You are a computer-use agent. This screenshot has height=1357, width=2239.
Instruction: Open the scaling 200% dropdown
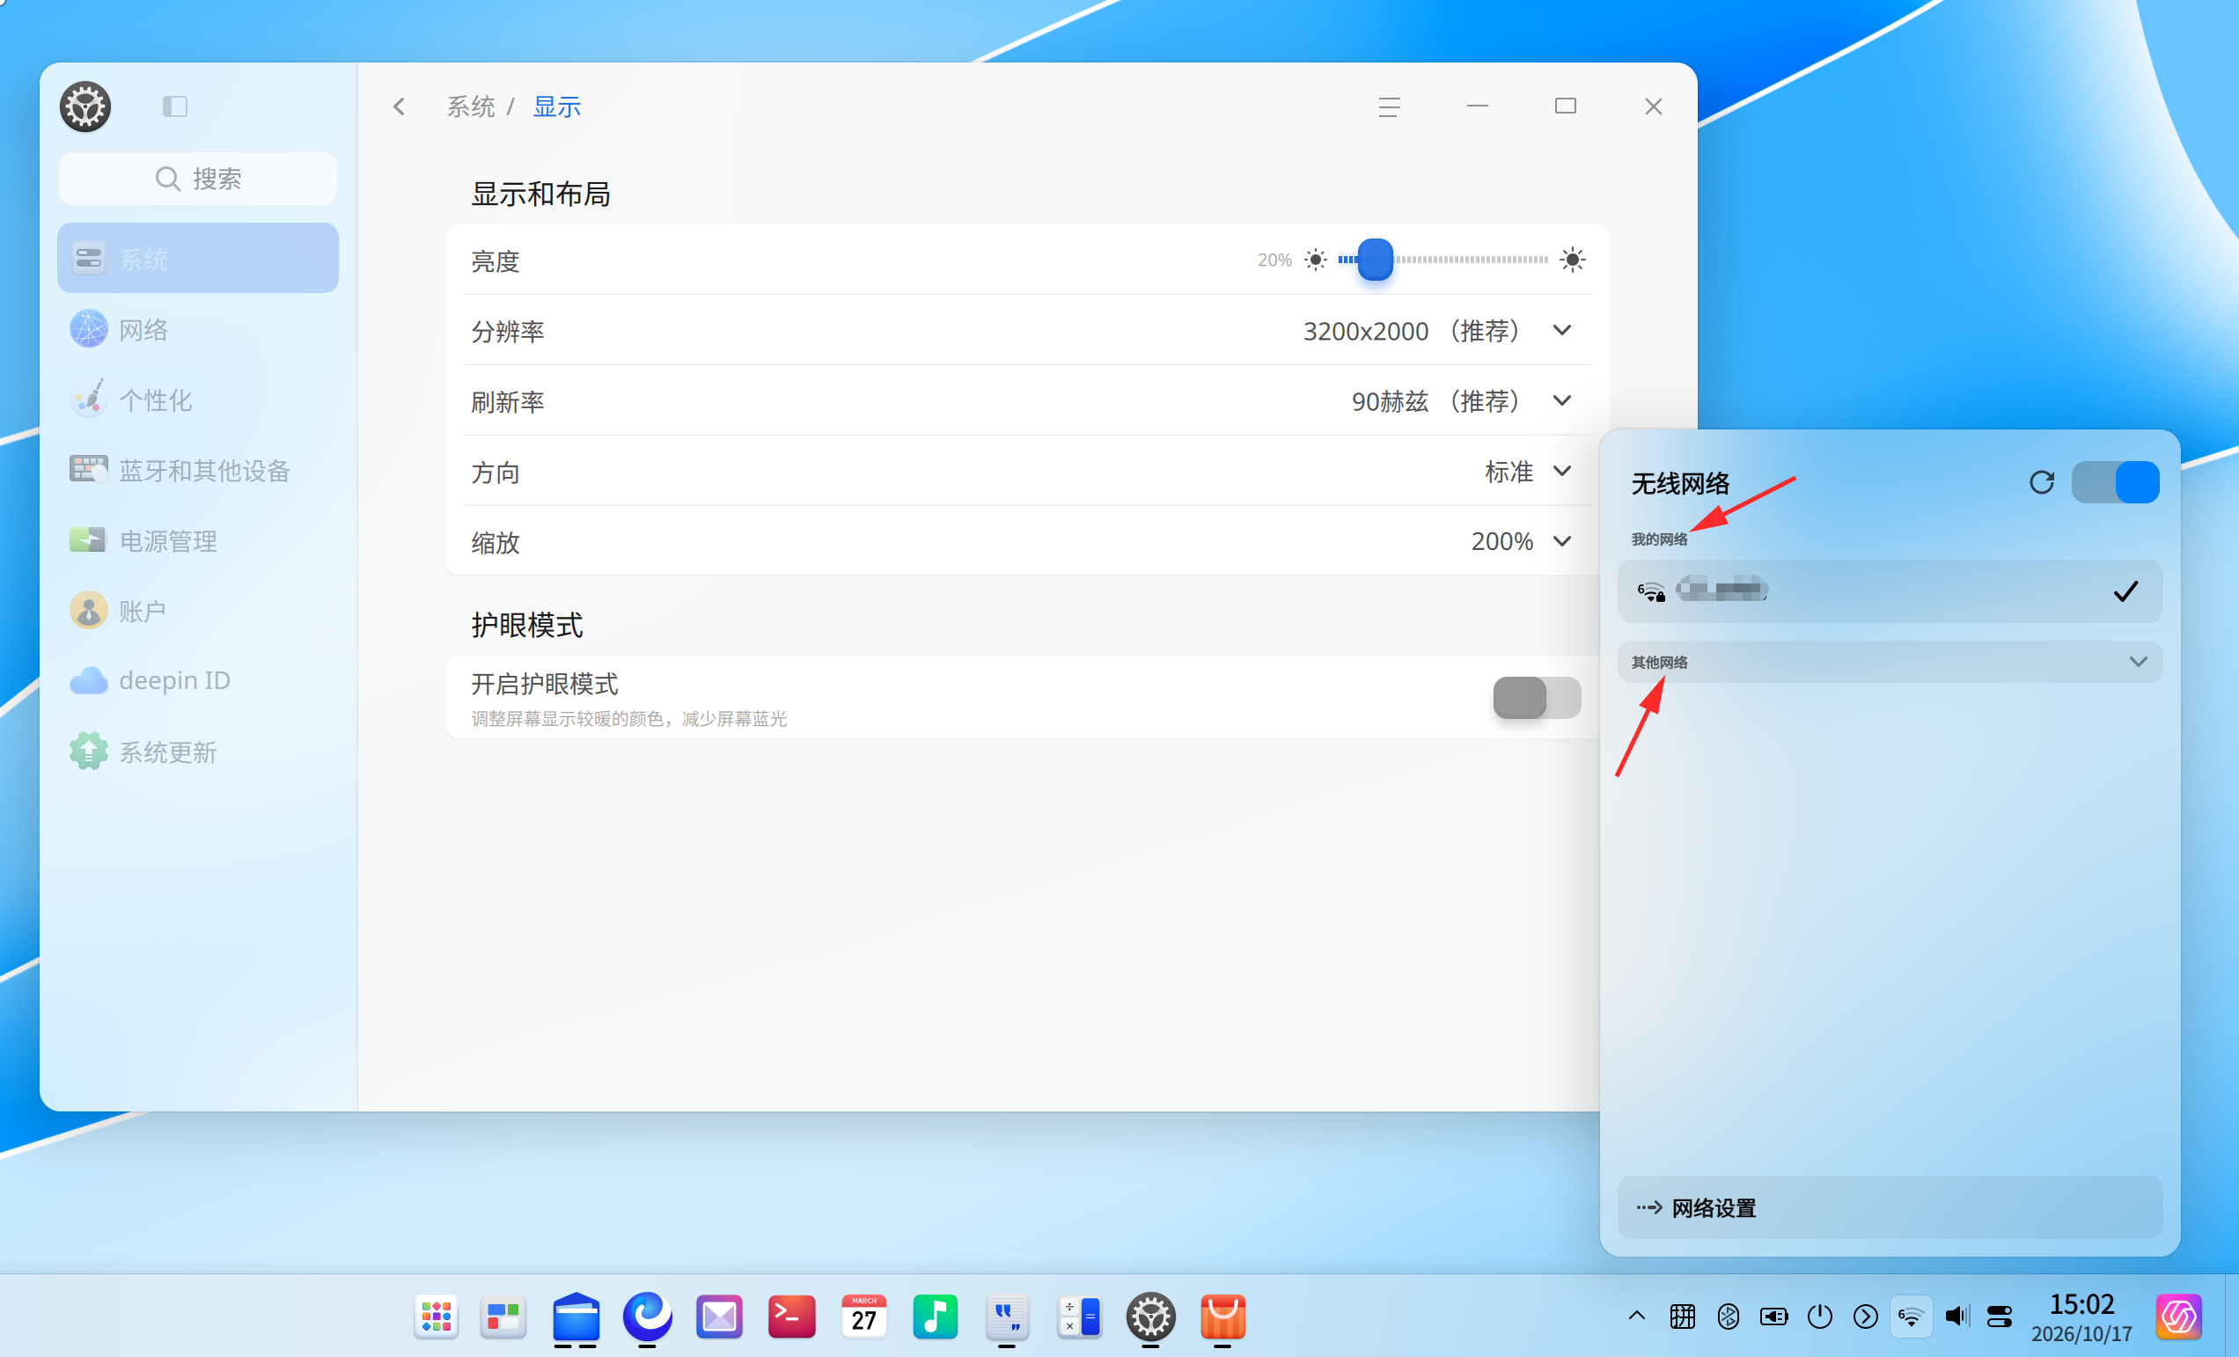pyautogui.click(x=1522, y=541)
